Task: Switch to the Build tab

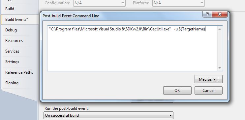Action: [x=10, y=9]
